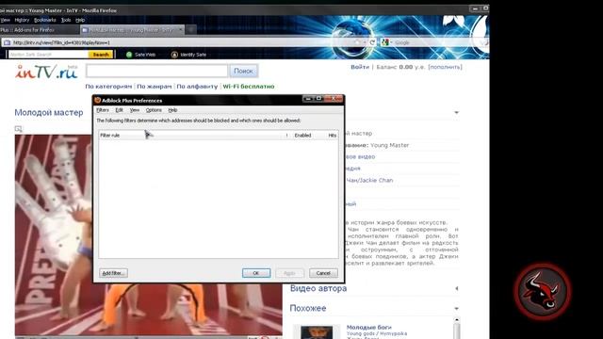This screenshot has width=603, height=339.
Task: Open the Firefox Bookmarks menu
Action: [44, 20]
